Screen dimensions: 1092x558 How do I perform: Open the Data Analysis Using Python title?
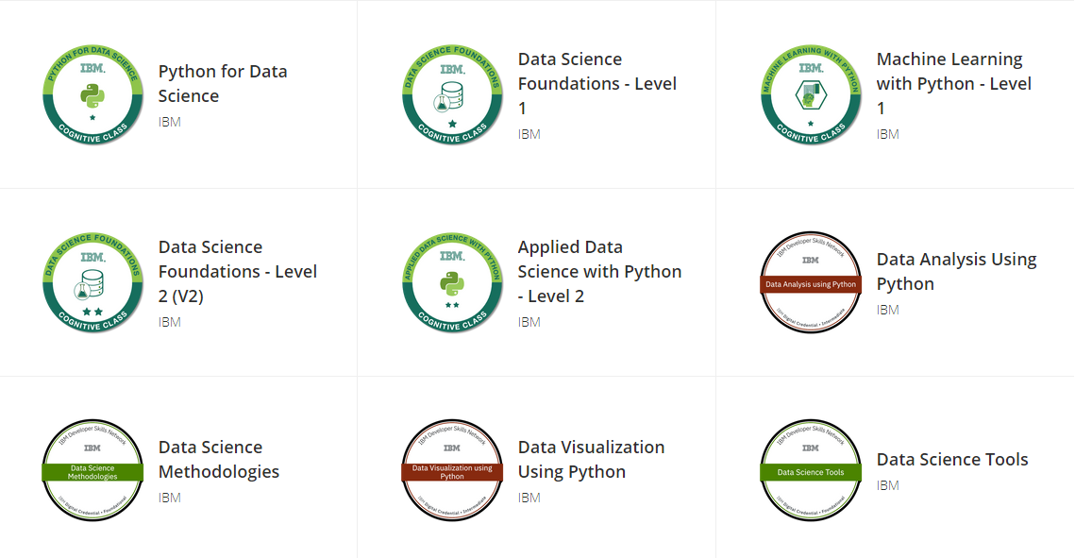956,272
